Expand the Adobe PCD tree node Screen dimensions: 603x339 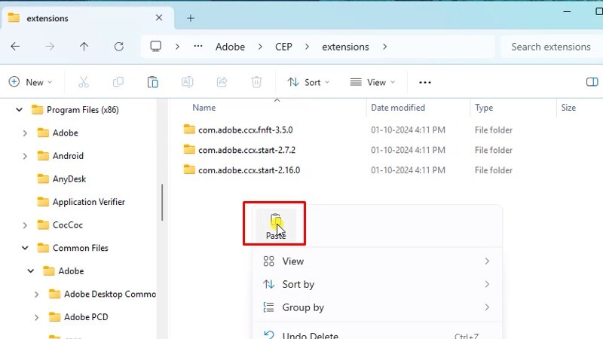point(36,317)
